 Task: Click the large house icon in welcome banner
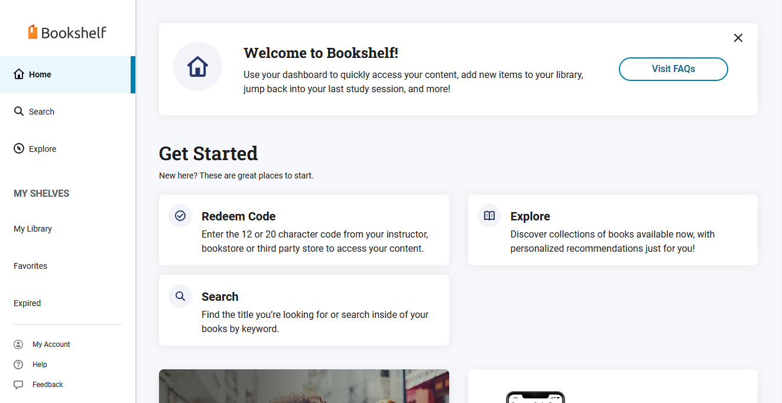197,67
